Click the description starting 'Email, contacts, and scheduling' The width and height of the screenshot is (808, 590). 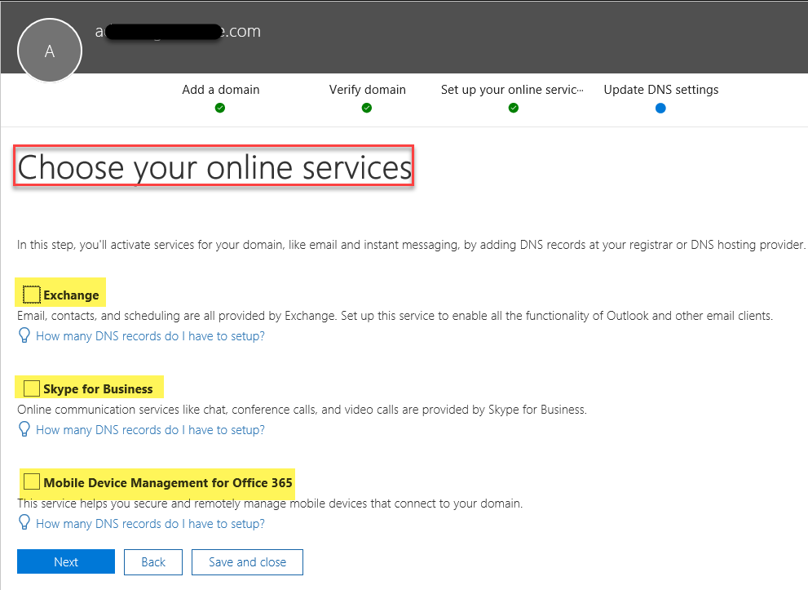pyautogui.click(x=395, y=316)
